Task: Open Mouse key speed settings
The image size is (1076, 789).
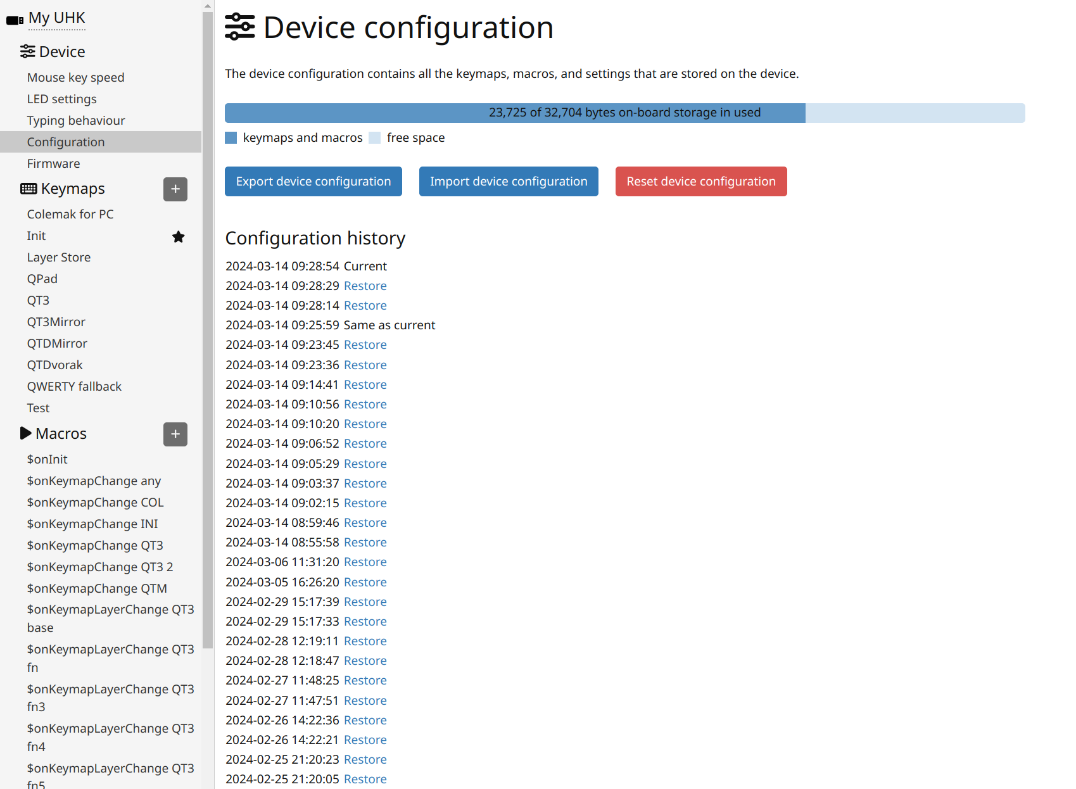Action: 75,77
